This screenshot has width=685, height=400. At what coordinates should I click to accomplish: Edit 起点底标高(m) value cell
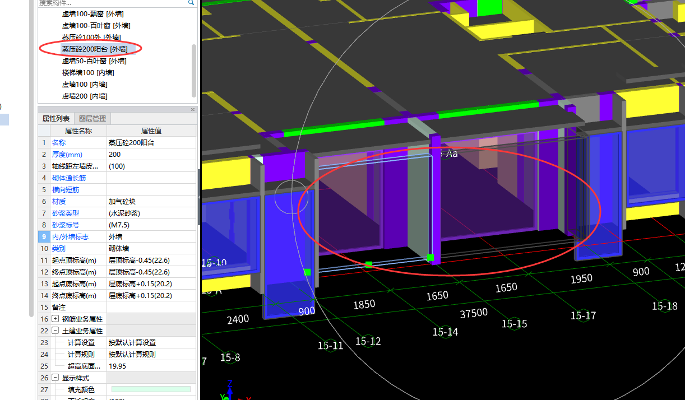[x=151, y=283]
